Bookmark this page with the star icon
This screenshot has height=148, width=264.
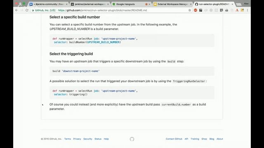(190, 10)
